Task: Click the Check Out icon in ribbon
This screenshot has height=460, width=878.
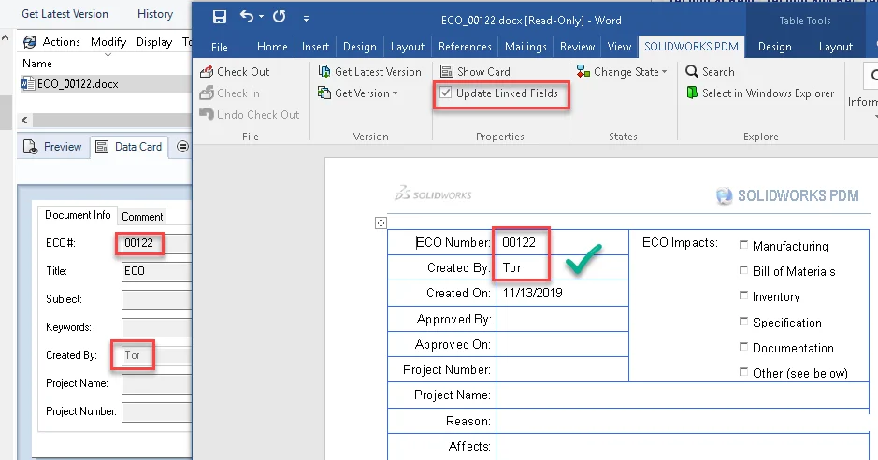Action: [x=207, y=72]
